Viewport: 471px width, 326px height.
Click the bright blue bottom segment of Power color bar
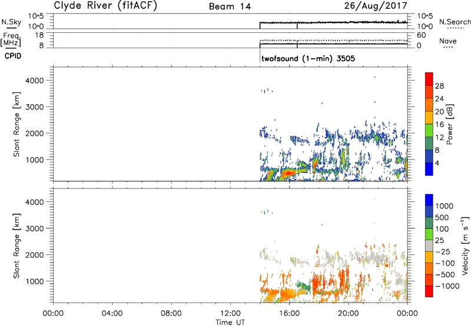click(x=429, y=169)
